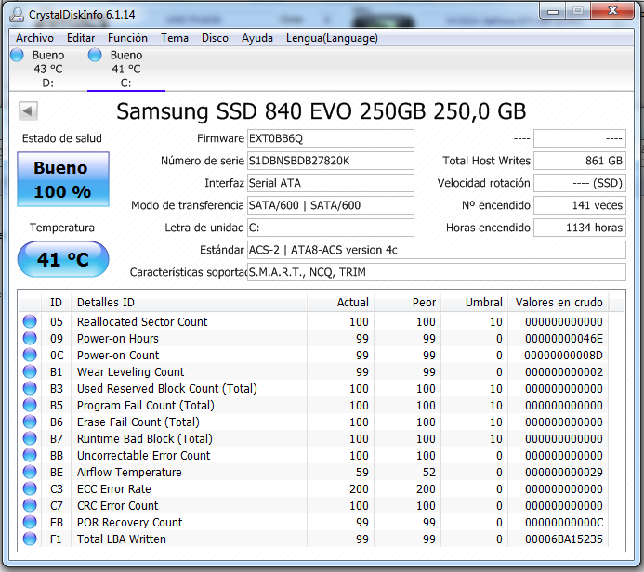Click the Velocidad rotación value (SSD)
Screen dimensions: 644x572
coord(580,183)
